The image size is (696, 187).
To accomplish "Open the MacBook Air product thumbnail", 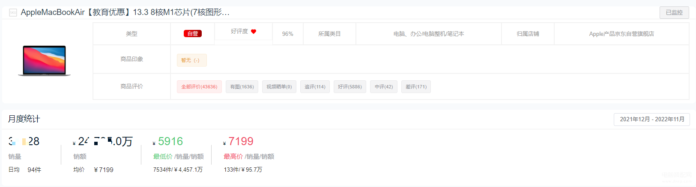I will click(x=45, y=61).
